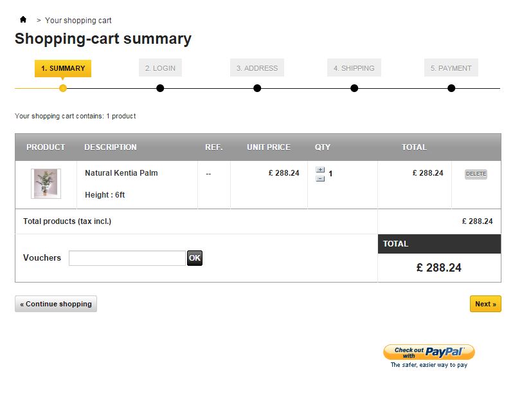Increase quantity with the plus icon
The image size is (513, 410).
(x=320, y=170)
